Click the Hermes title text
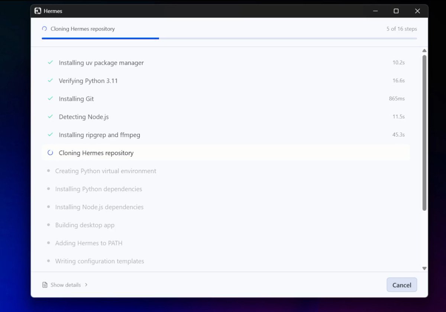446x312 pixels. click(53, 11)
